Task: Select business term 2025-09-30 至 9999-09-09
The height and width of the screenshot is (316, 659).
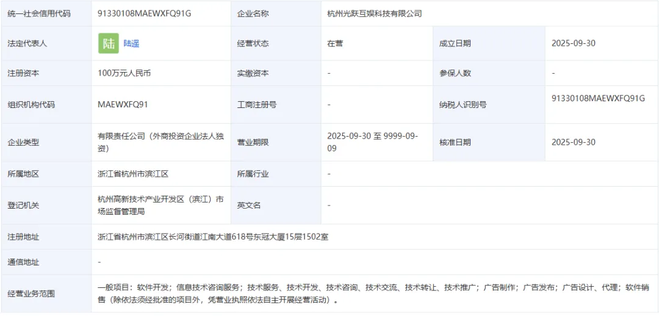Action: (x=372, y=142)
